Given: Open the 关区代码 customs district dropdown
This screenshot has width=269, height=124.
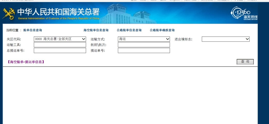Looking at the screenshot, I should (x=60, y=39).
